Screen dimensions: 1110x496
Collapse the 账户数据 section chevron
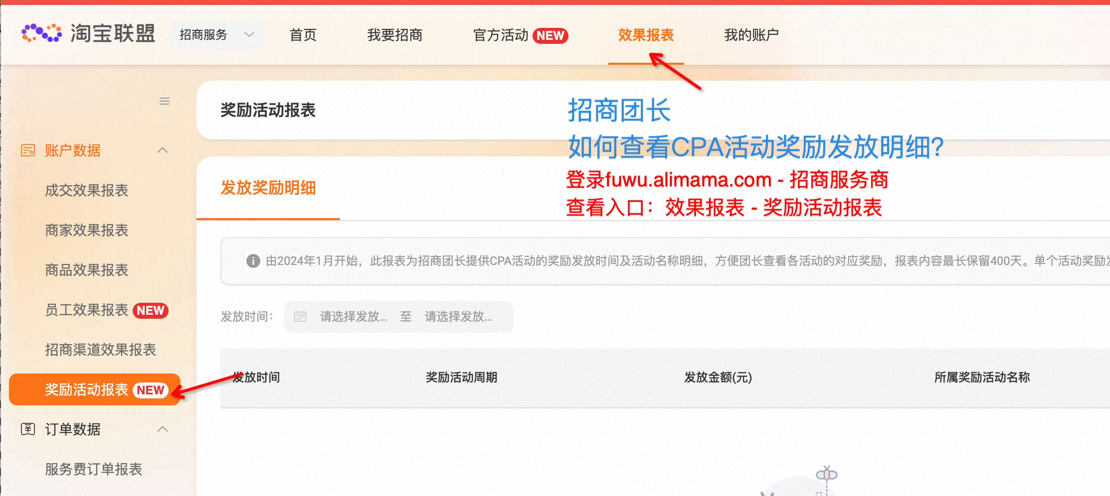point(163,150)
